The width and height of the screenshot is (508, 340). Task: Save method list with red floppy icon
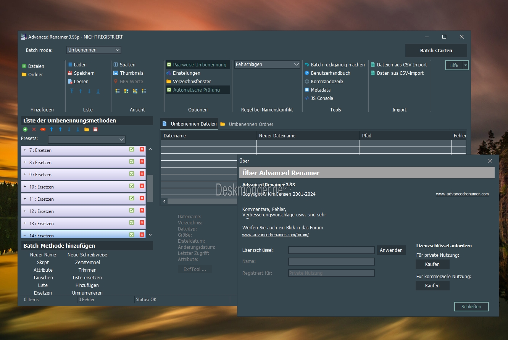(x=95, y=130)
